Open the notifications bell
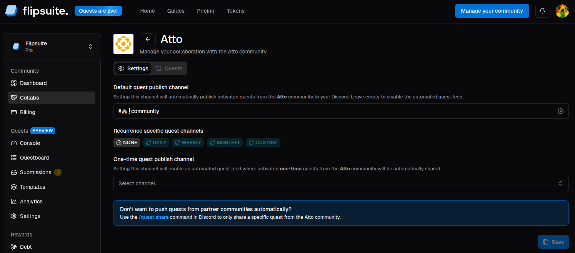575x253 pixels. click(542, 11)
